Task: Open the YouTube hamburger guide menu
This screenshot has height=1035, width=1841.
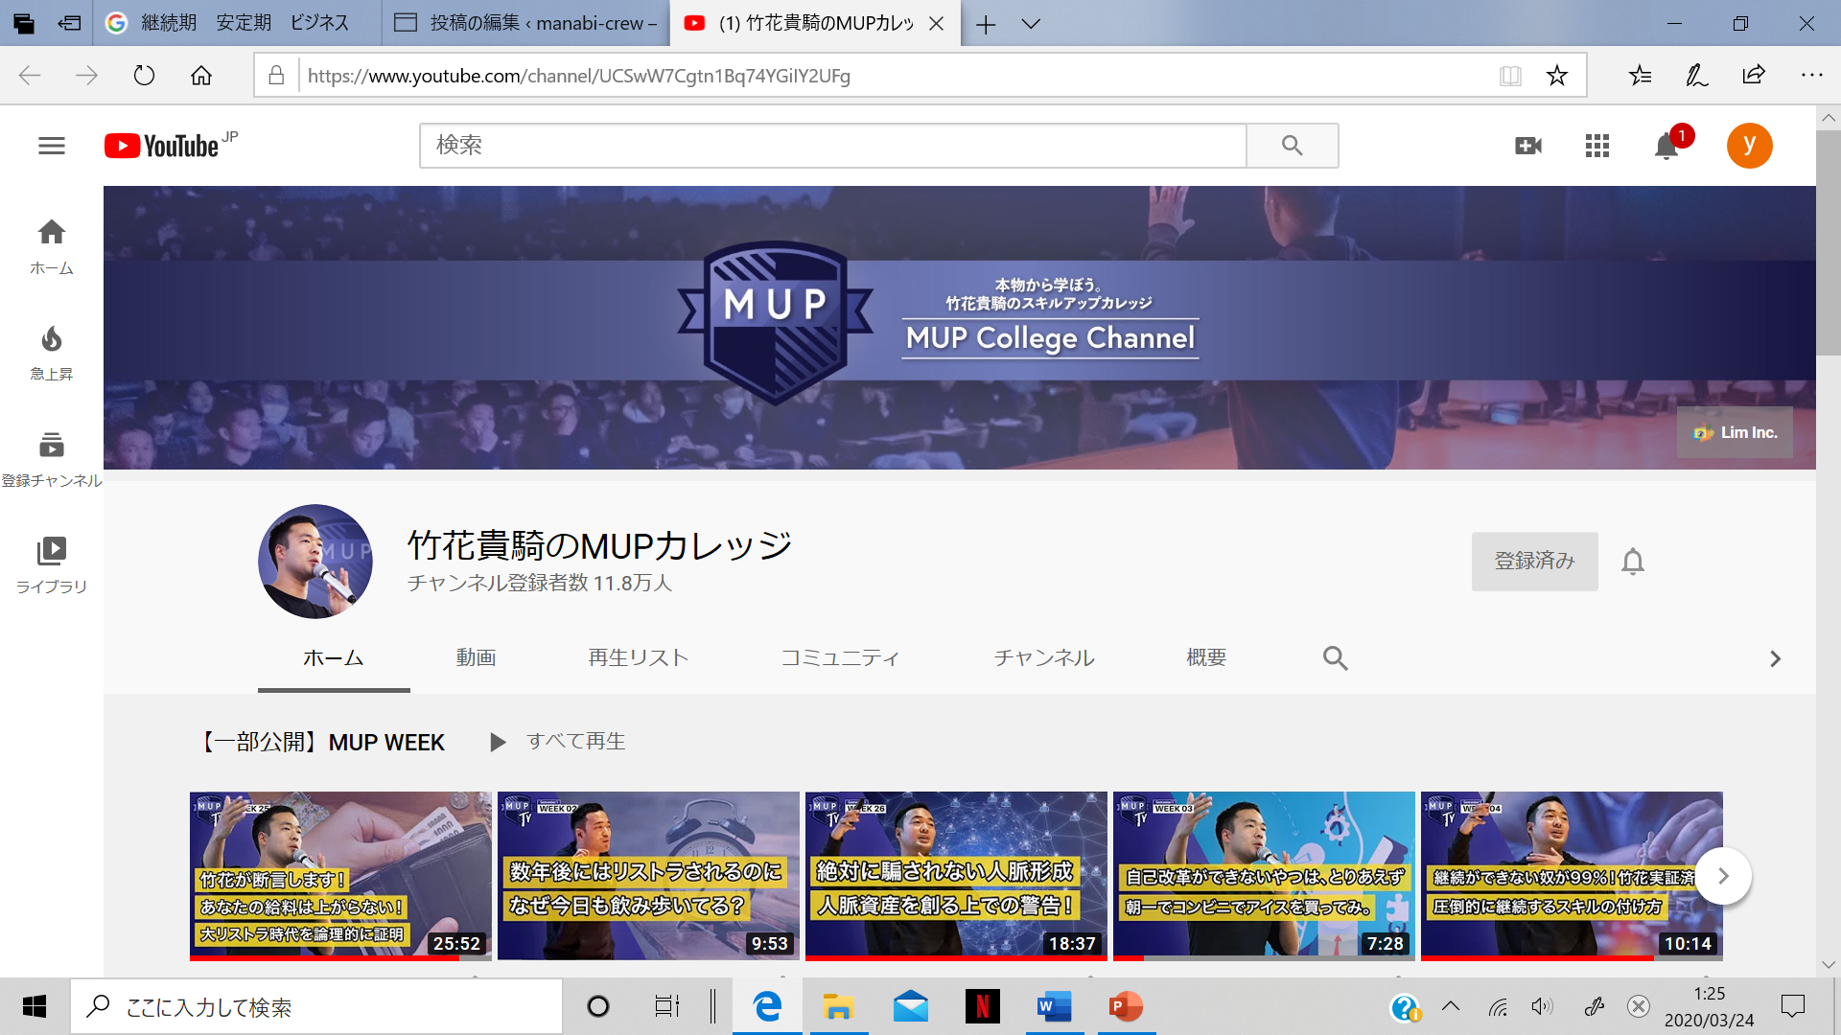Action: point(52,146)
